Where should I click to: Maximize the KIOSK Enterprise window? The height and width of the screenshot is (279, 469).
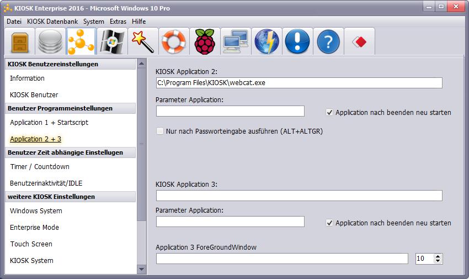coord(441,7)
